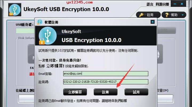Image resolution: width=192 pixels, height=107 pixels.
Task: Close the 軟體註冊 dialog with X icon
Action: click(153, 22)
